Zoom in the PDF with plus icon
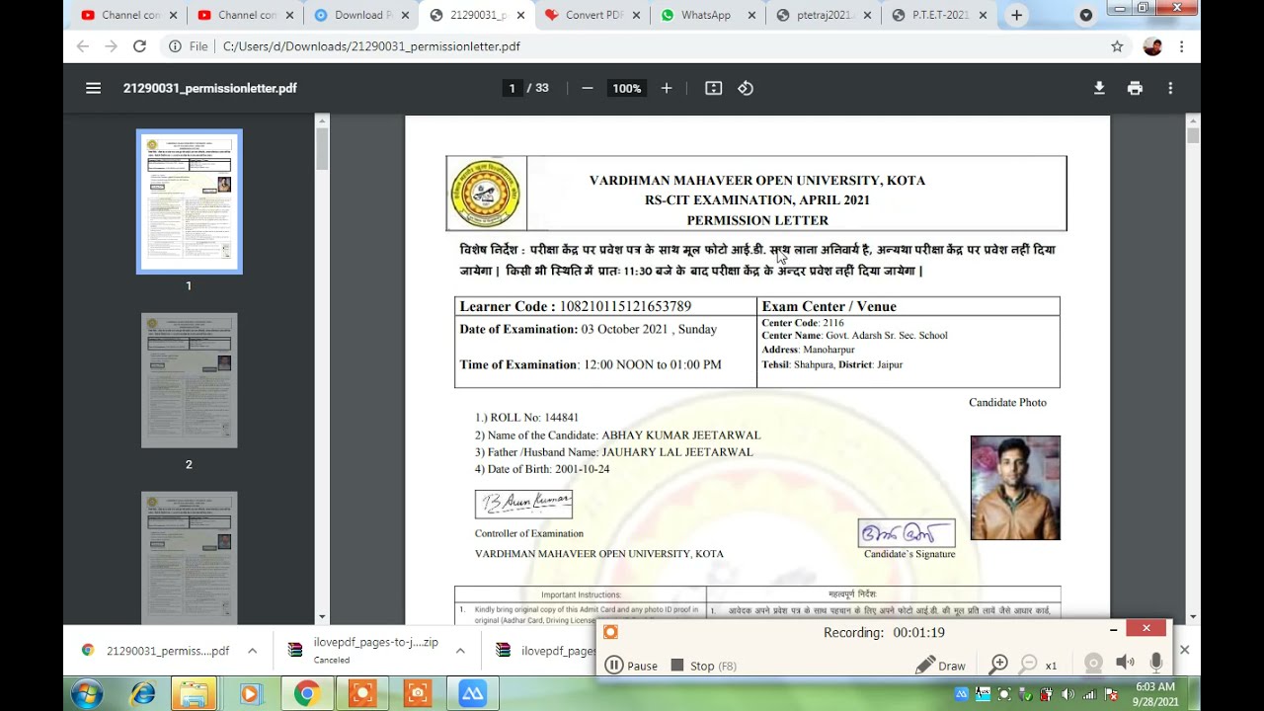This screenshot has width=1264, height=711. coord(667,88)
